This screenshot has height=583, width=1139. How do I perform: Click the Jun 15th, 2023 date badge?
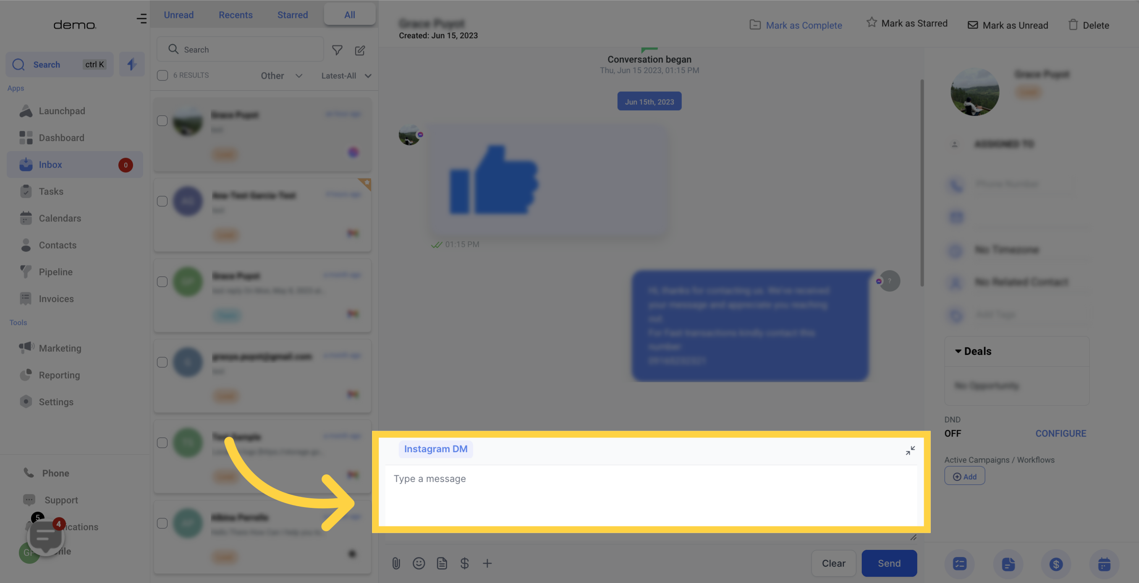click(649, 102)
